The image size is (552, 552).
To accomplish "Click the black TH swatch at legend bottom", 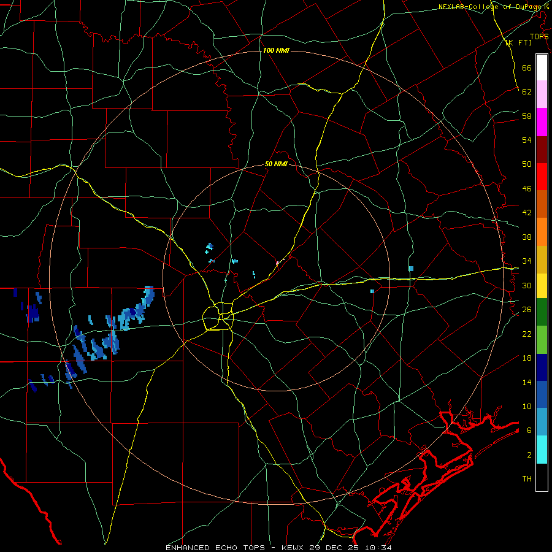I will pyautogui.click(x=542, y=477).
